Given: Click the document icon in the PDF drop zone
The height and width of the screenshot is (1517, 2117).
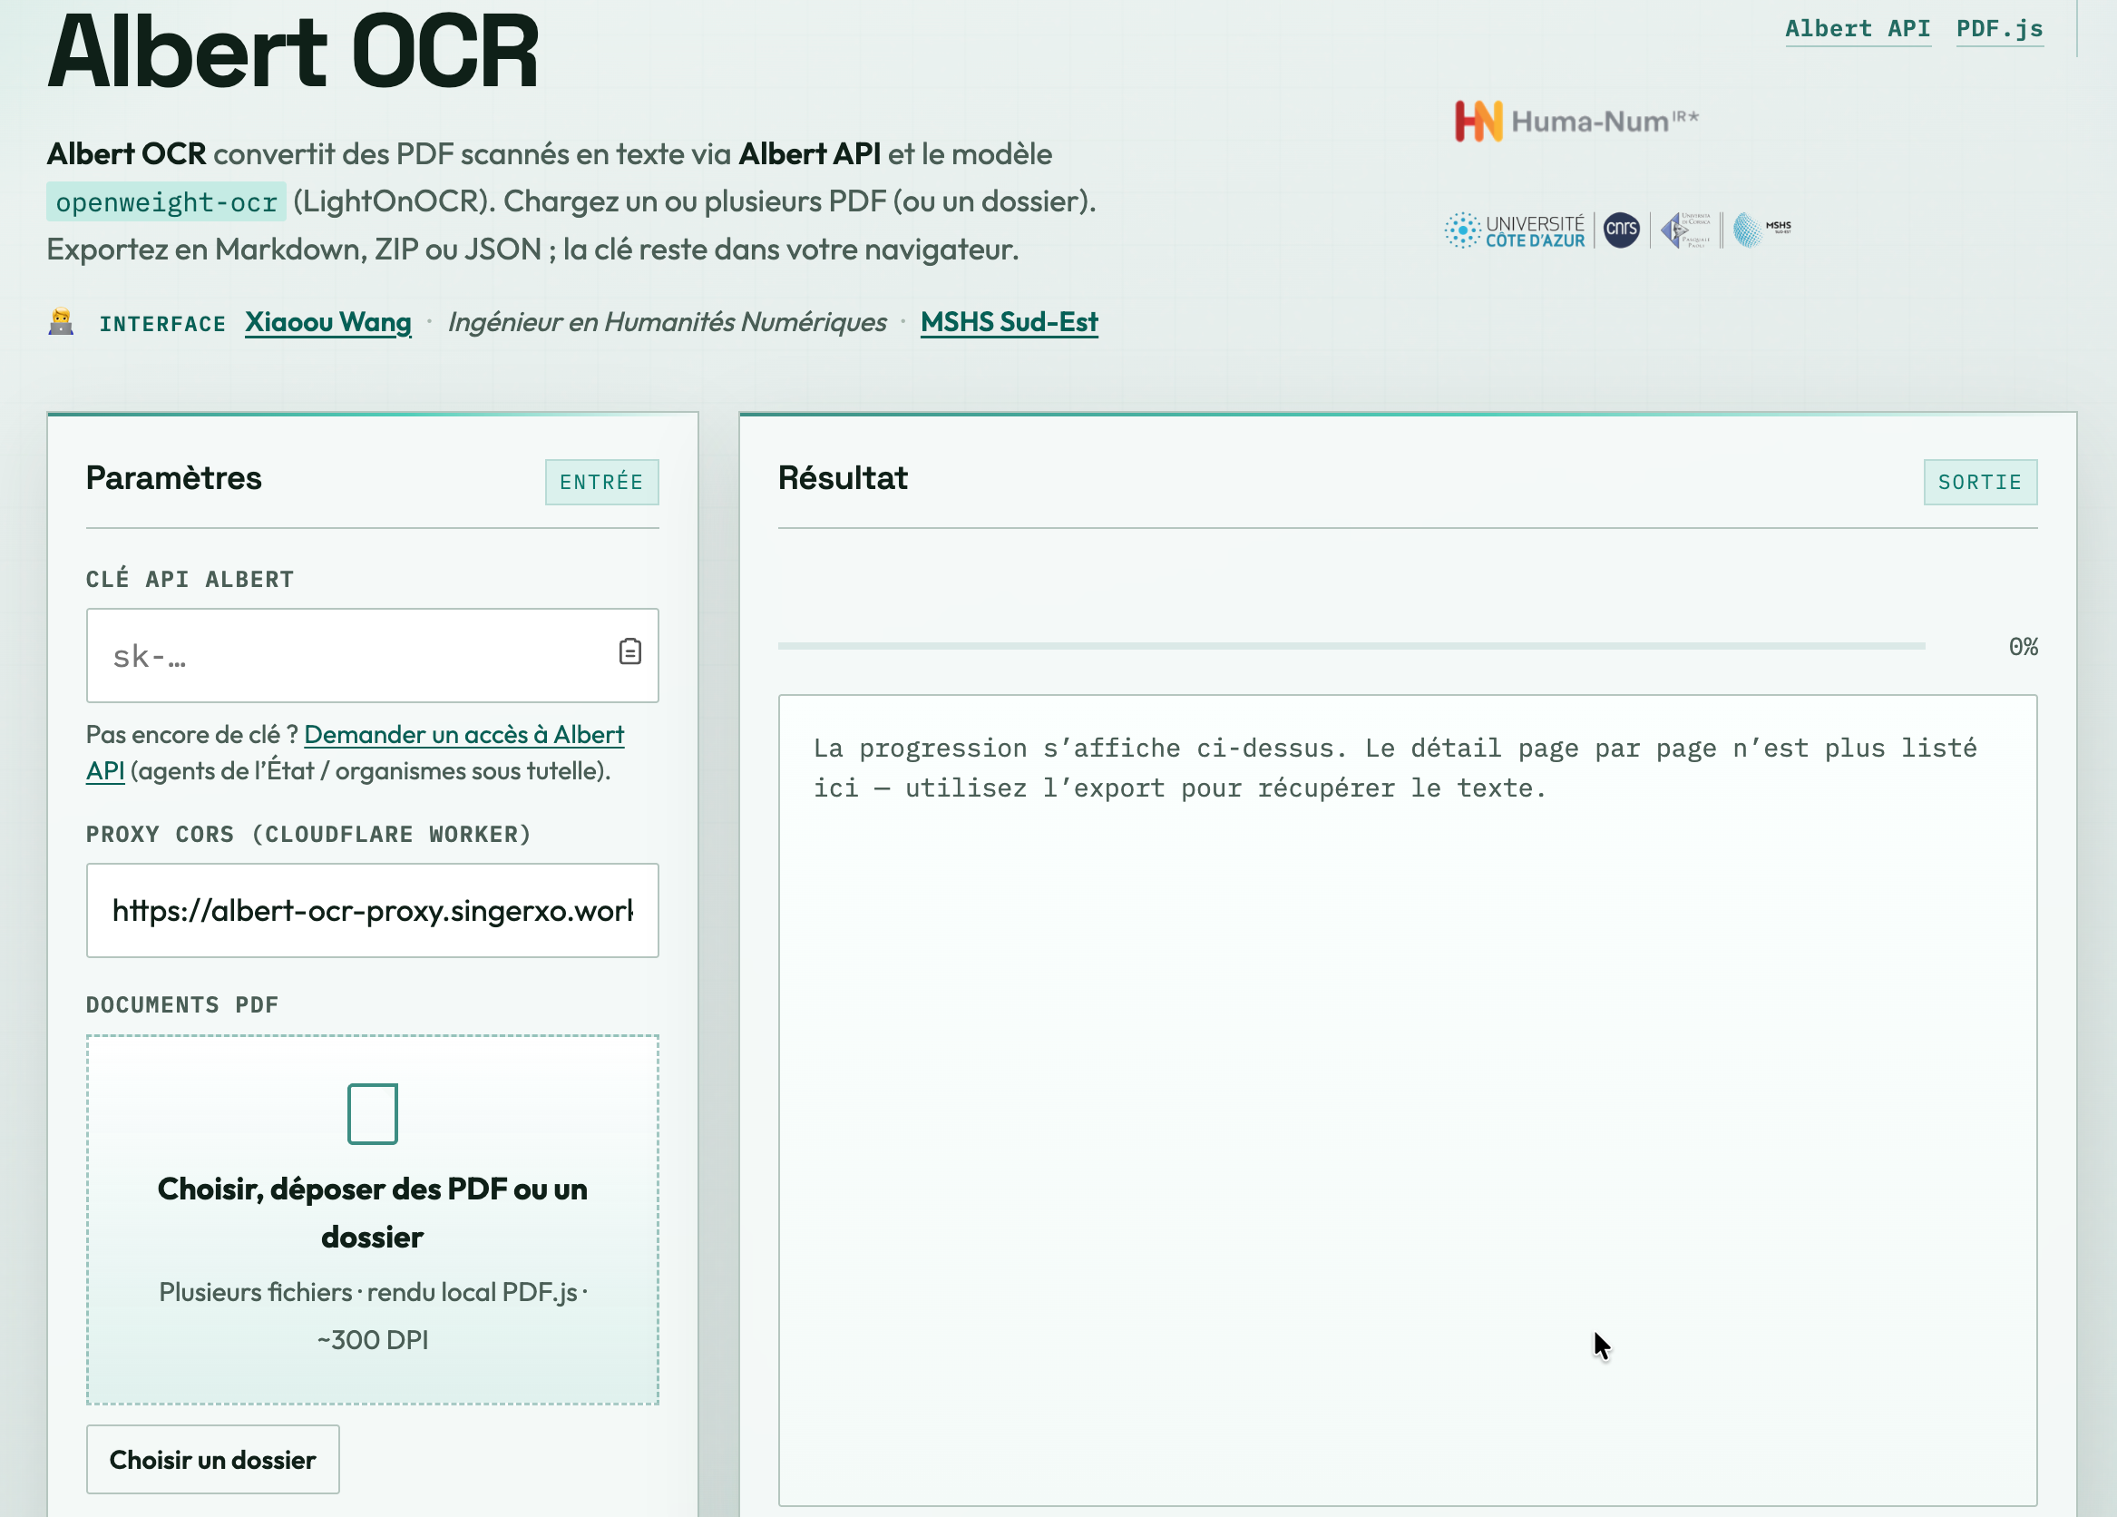Looking at the screenshot, I should (x=373, y=1114).
